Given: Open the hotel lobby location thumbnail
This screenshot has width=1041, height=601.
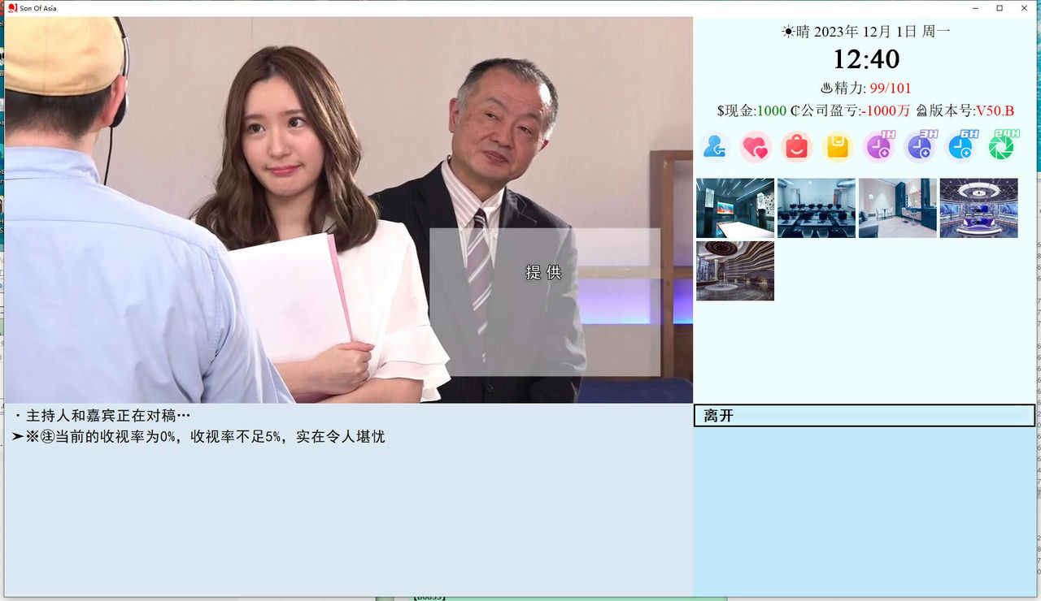Looking at the screenshot, I should tap(734, 270).
